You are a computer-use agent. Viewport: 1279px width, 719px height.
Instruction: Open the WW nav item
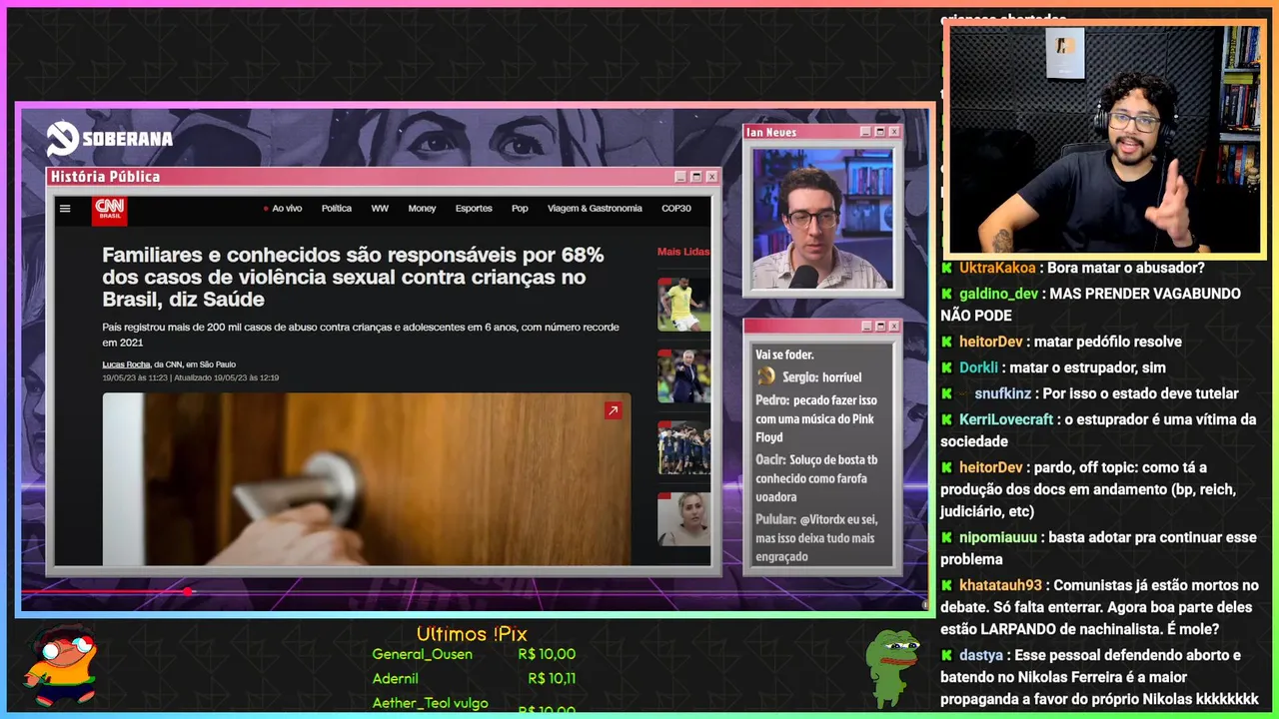coord(380,209)
